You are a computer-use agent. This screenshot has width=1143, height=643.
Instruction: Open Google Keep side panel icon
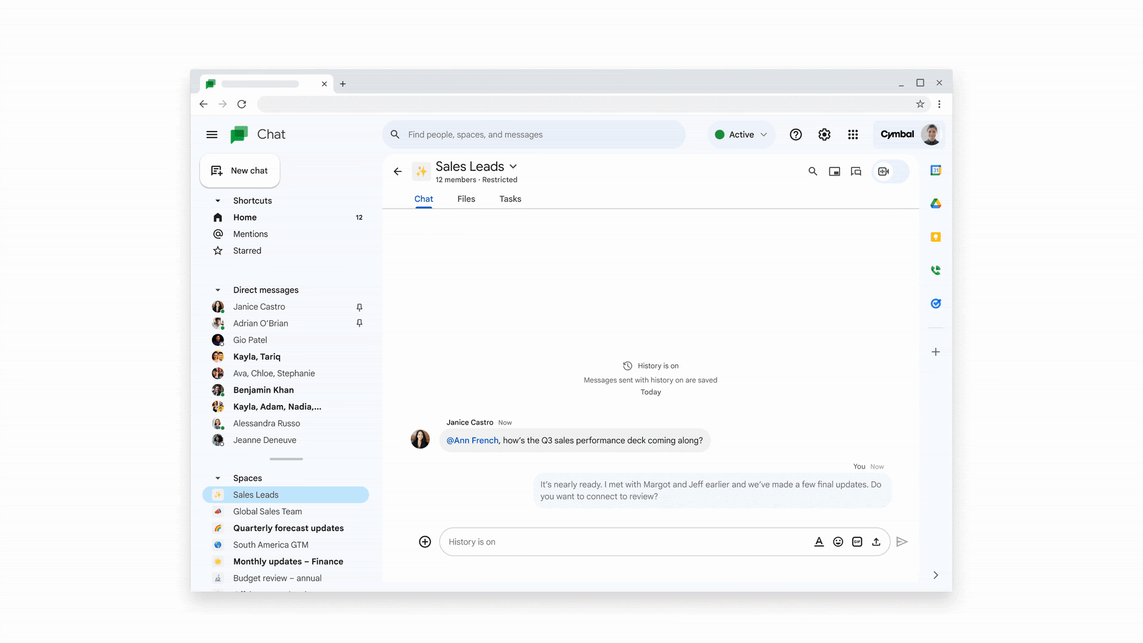(936, 237)
